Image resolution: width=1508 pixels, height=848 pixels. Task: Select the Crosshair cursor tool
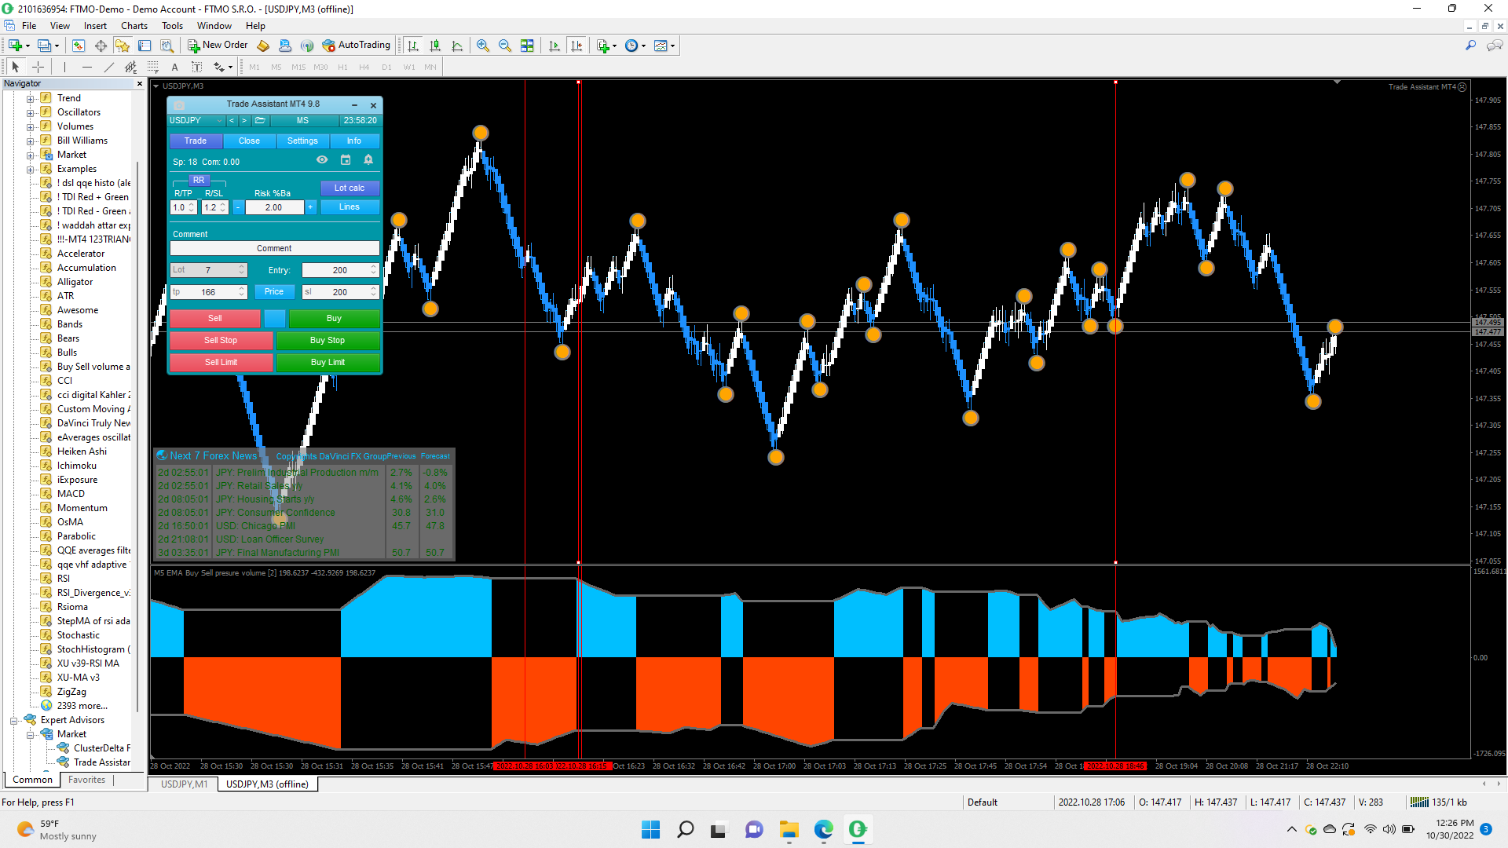[38, 67]
